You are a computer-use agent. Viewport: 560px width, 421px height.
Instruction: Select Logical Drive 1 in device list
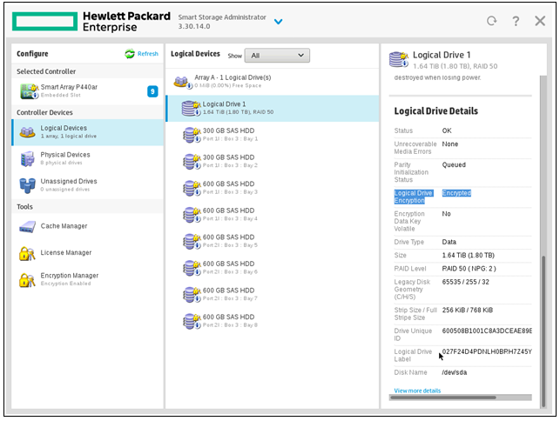[x=272, y=108]
